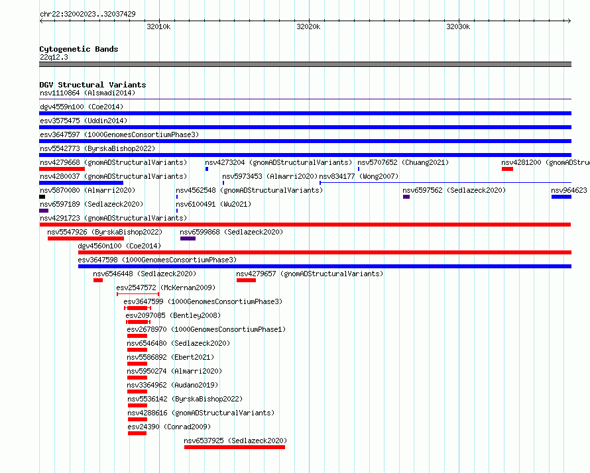The height and width of the screenshot is (473, 590).
Task: Select the dgv4559n100 (Coe2014) variant label
Action: click(82, 107)
